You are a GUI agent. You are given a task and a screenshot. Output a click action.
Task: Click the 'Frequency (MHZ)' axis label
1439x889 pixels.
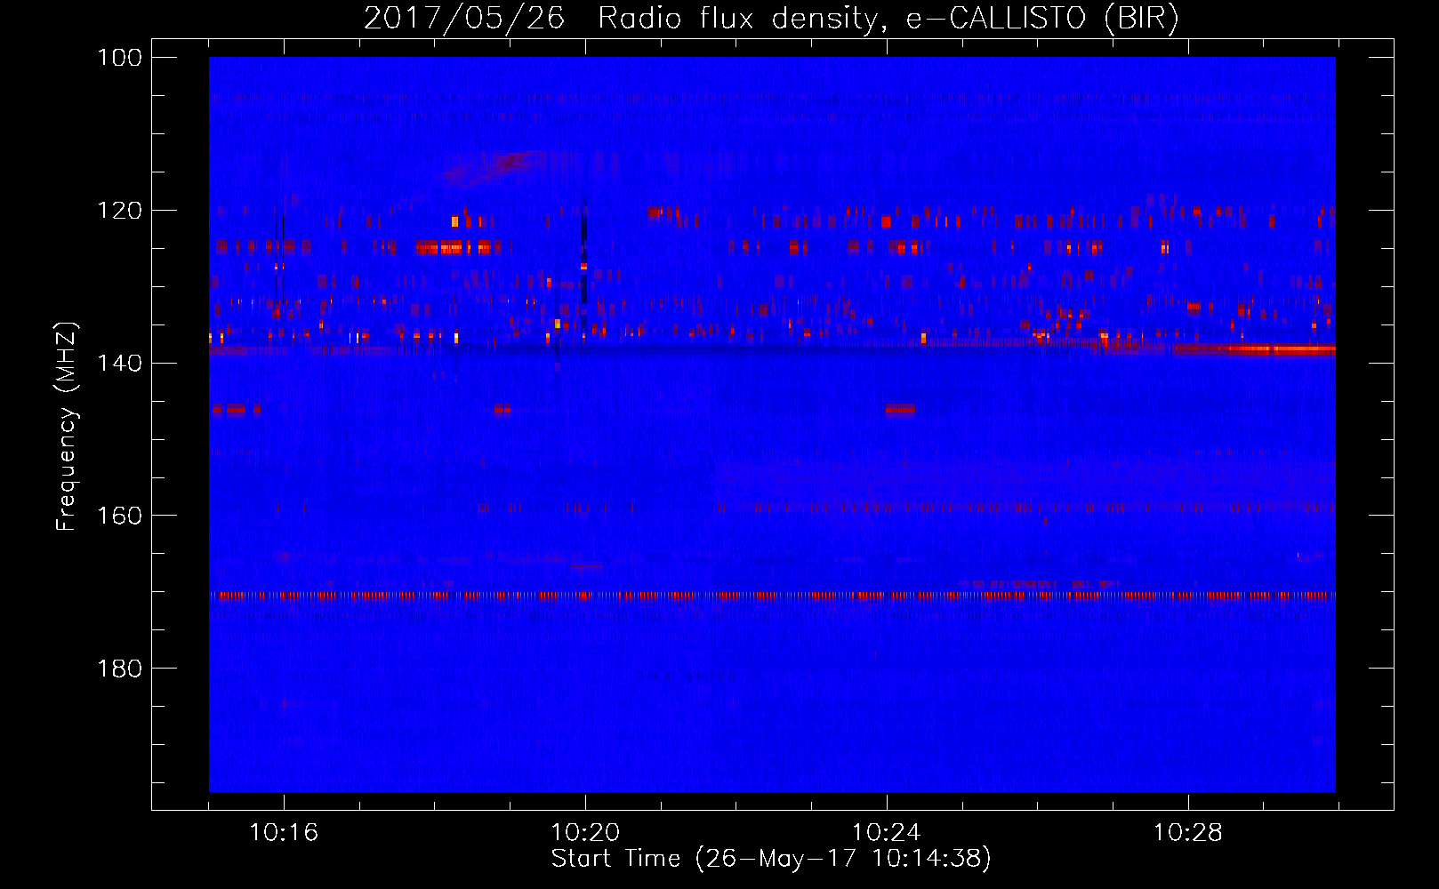[x=67, y=427]
